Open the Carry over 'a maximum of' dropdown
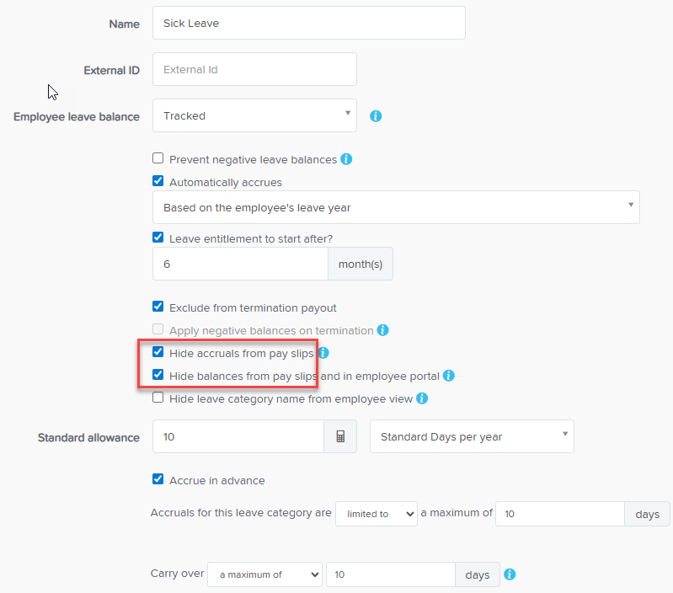The image size is (673, 593). [x=264, y=574]
